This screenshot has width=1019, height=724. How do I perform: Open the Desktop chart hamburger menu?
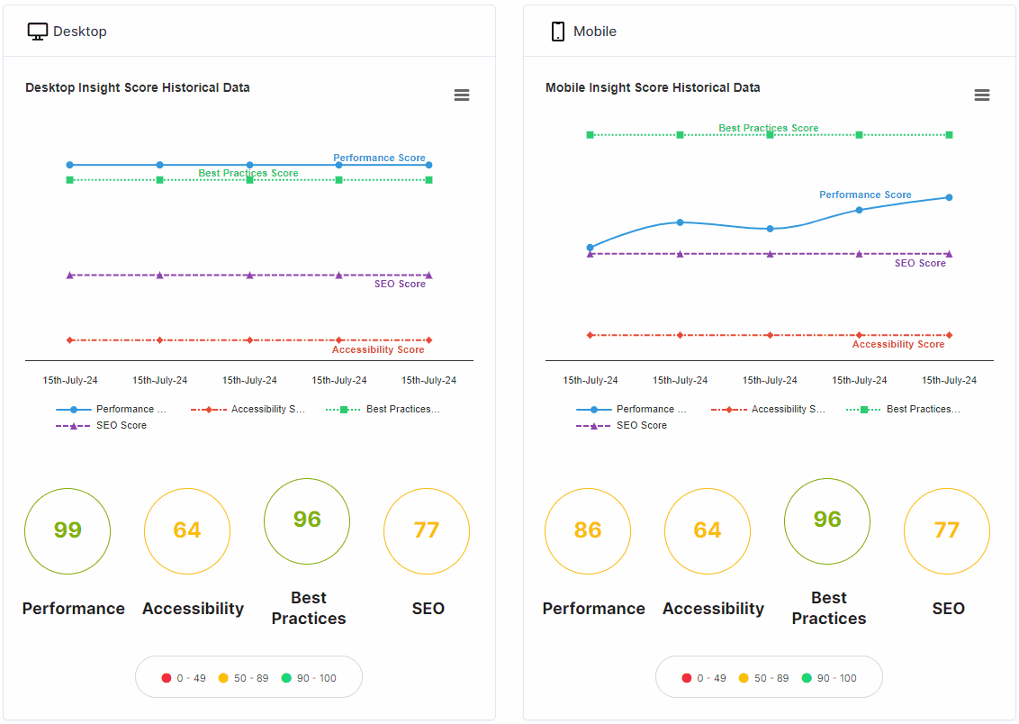[462, 95]
